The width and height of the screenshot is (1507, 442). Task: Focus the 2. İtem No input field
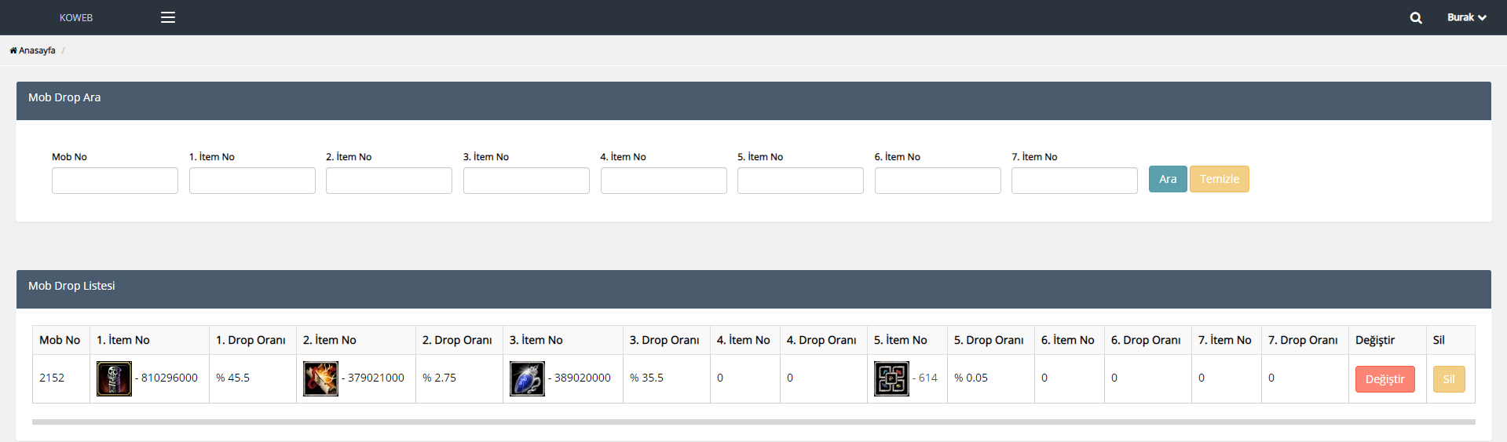coord(389,181)
